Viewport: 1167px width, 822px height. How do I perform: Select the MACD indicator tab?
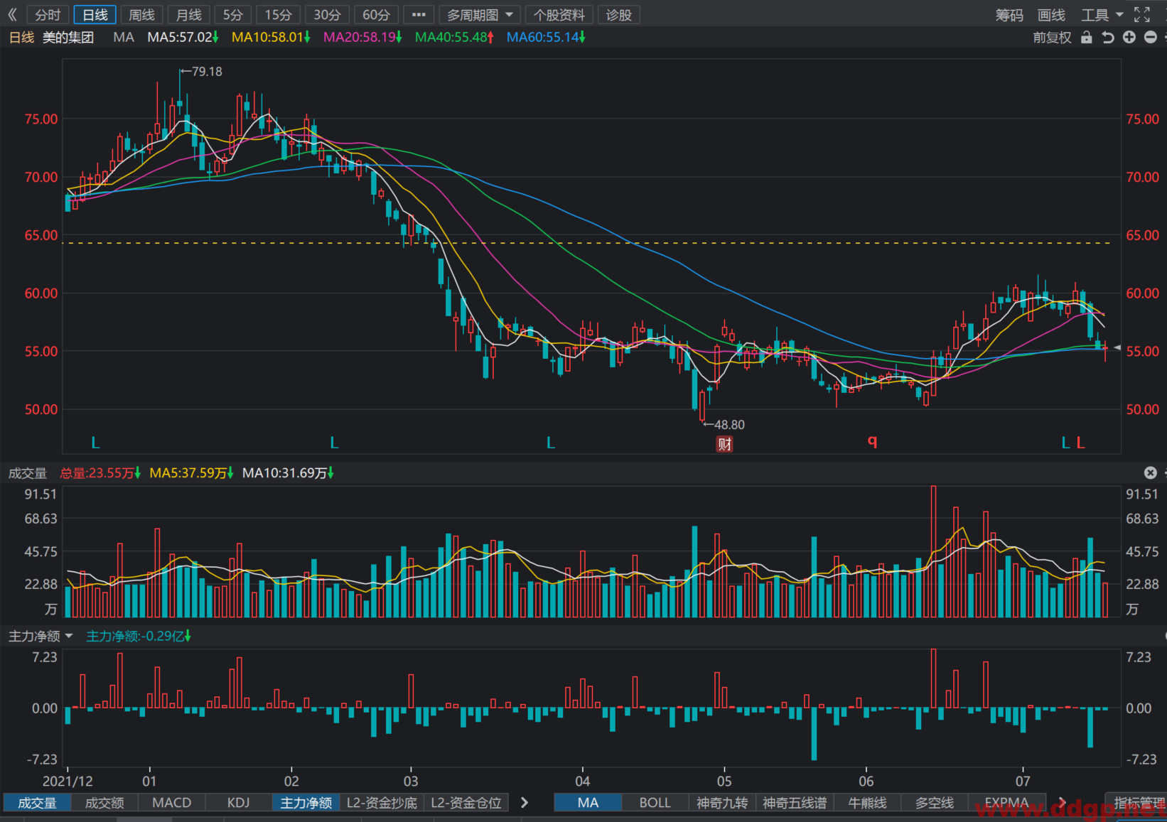[x=172, y=802]
